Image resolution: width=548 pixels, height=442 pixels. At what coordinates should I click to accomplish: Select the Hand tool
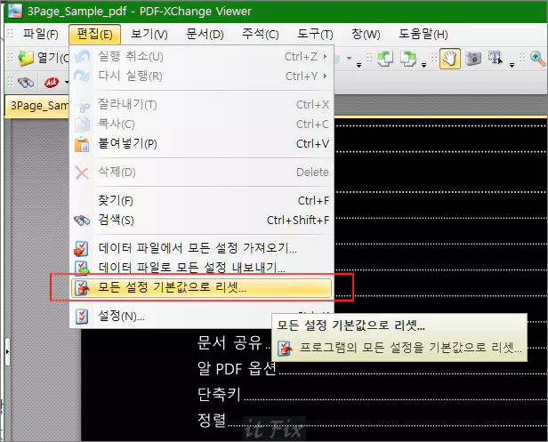[450, 59]
